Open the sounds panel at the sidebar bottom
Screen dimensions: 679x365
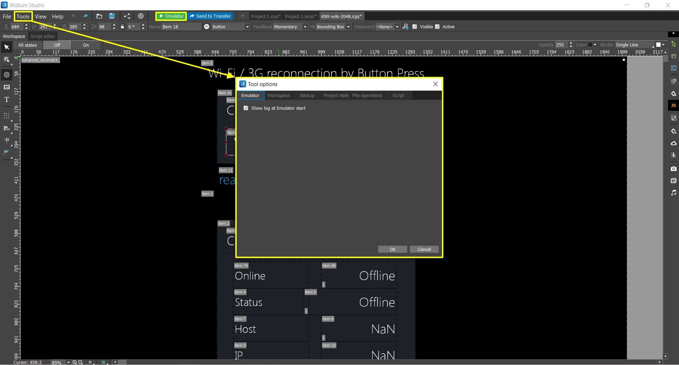[x=674, y=193]
